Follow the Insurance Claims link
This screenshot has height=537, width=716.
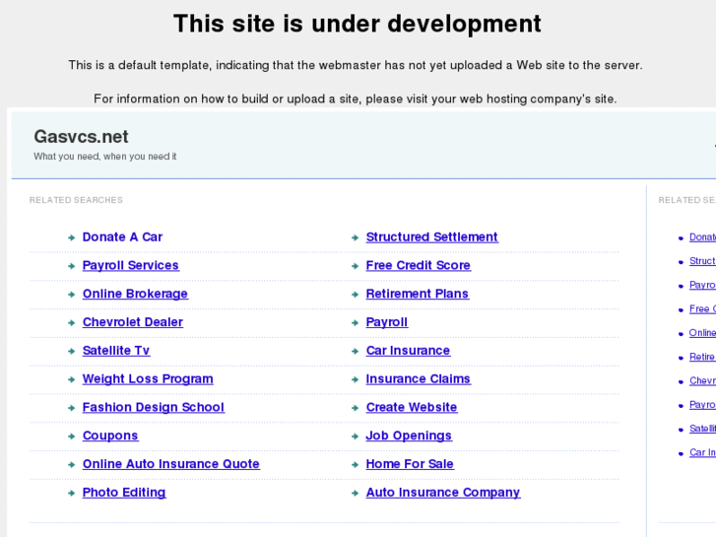[418, 379]
